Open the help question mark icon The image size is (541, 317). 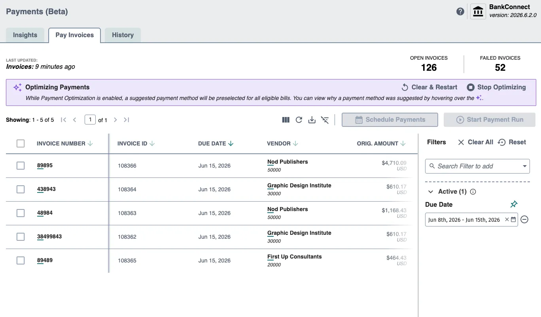[x=460, y=11]
